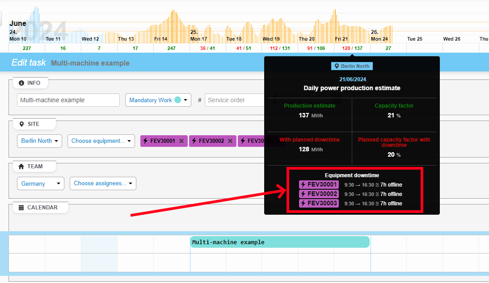This screenshot has height=283, width=489.
Task: Select the INFO section tab label
Action: [x=34, y=83]
